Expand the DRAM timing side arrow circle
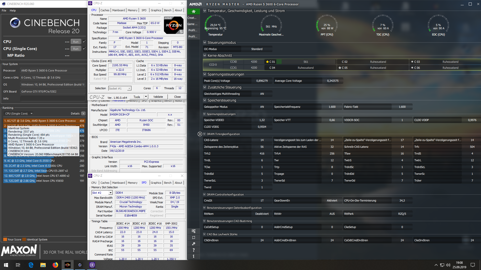The height and width of the screenshot is (270, 481). click(x=200, y=134)
